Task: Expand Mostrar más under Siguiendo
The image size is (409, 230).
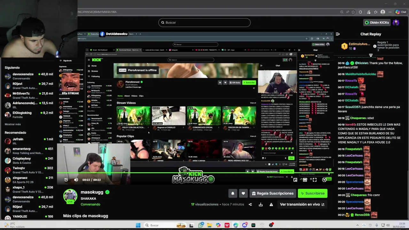Action: (x=13, y=124)
